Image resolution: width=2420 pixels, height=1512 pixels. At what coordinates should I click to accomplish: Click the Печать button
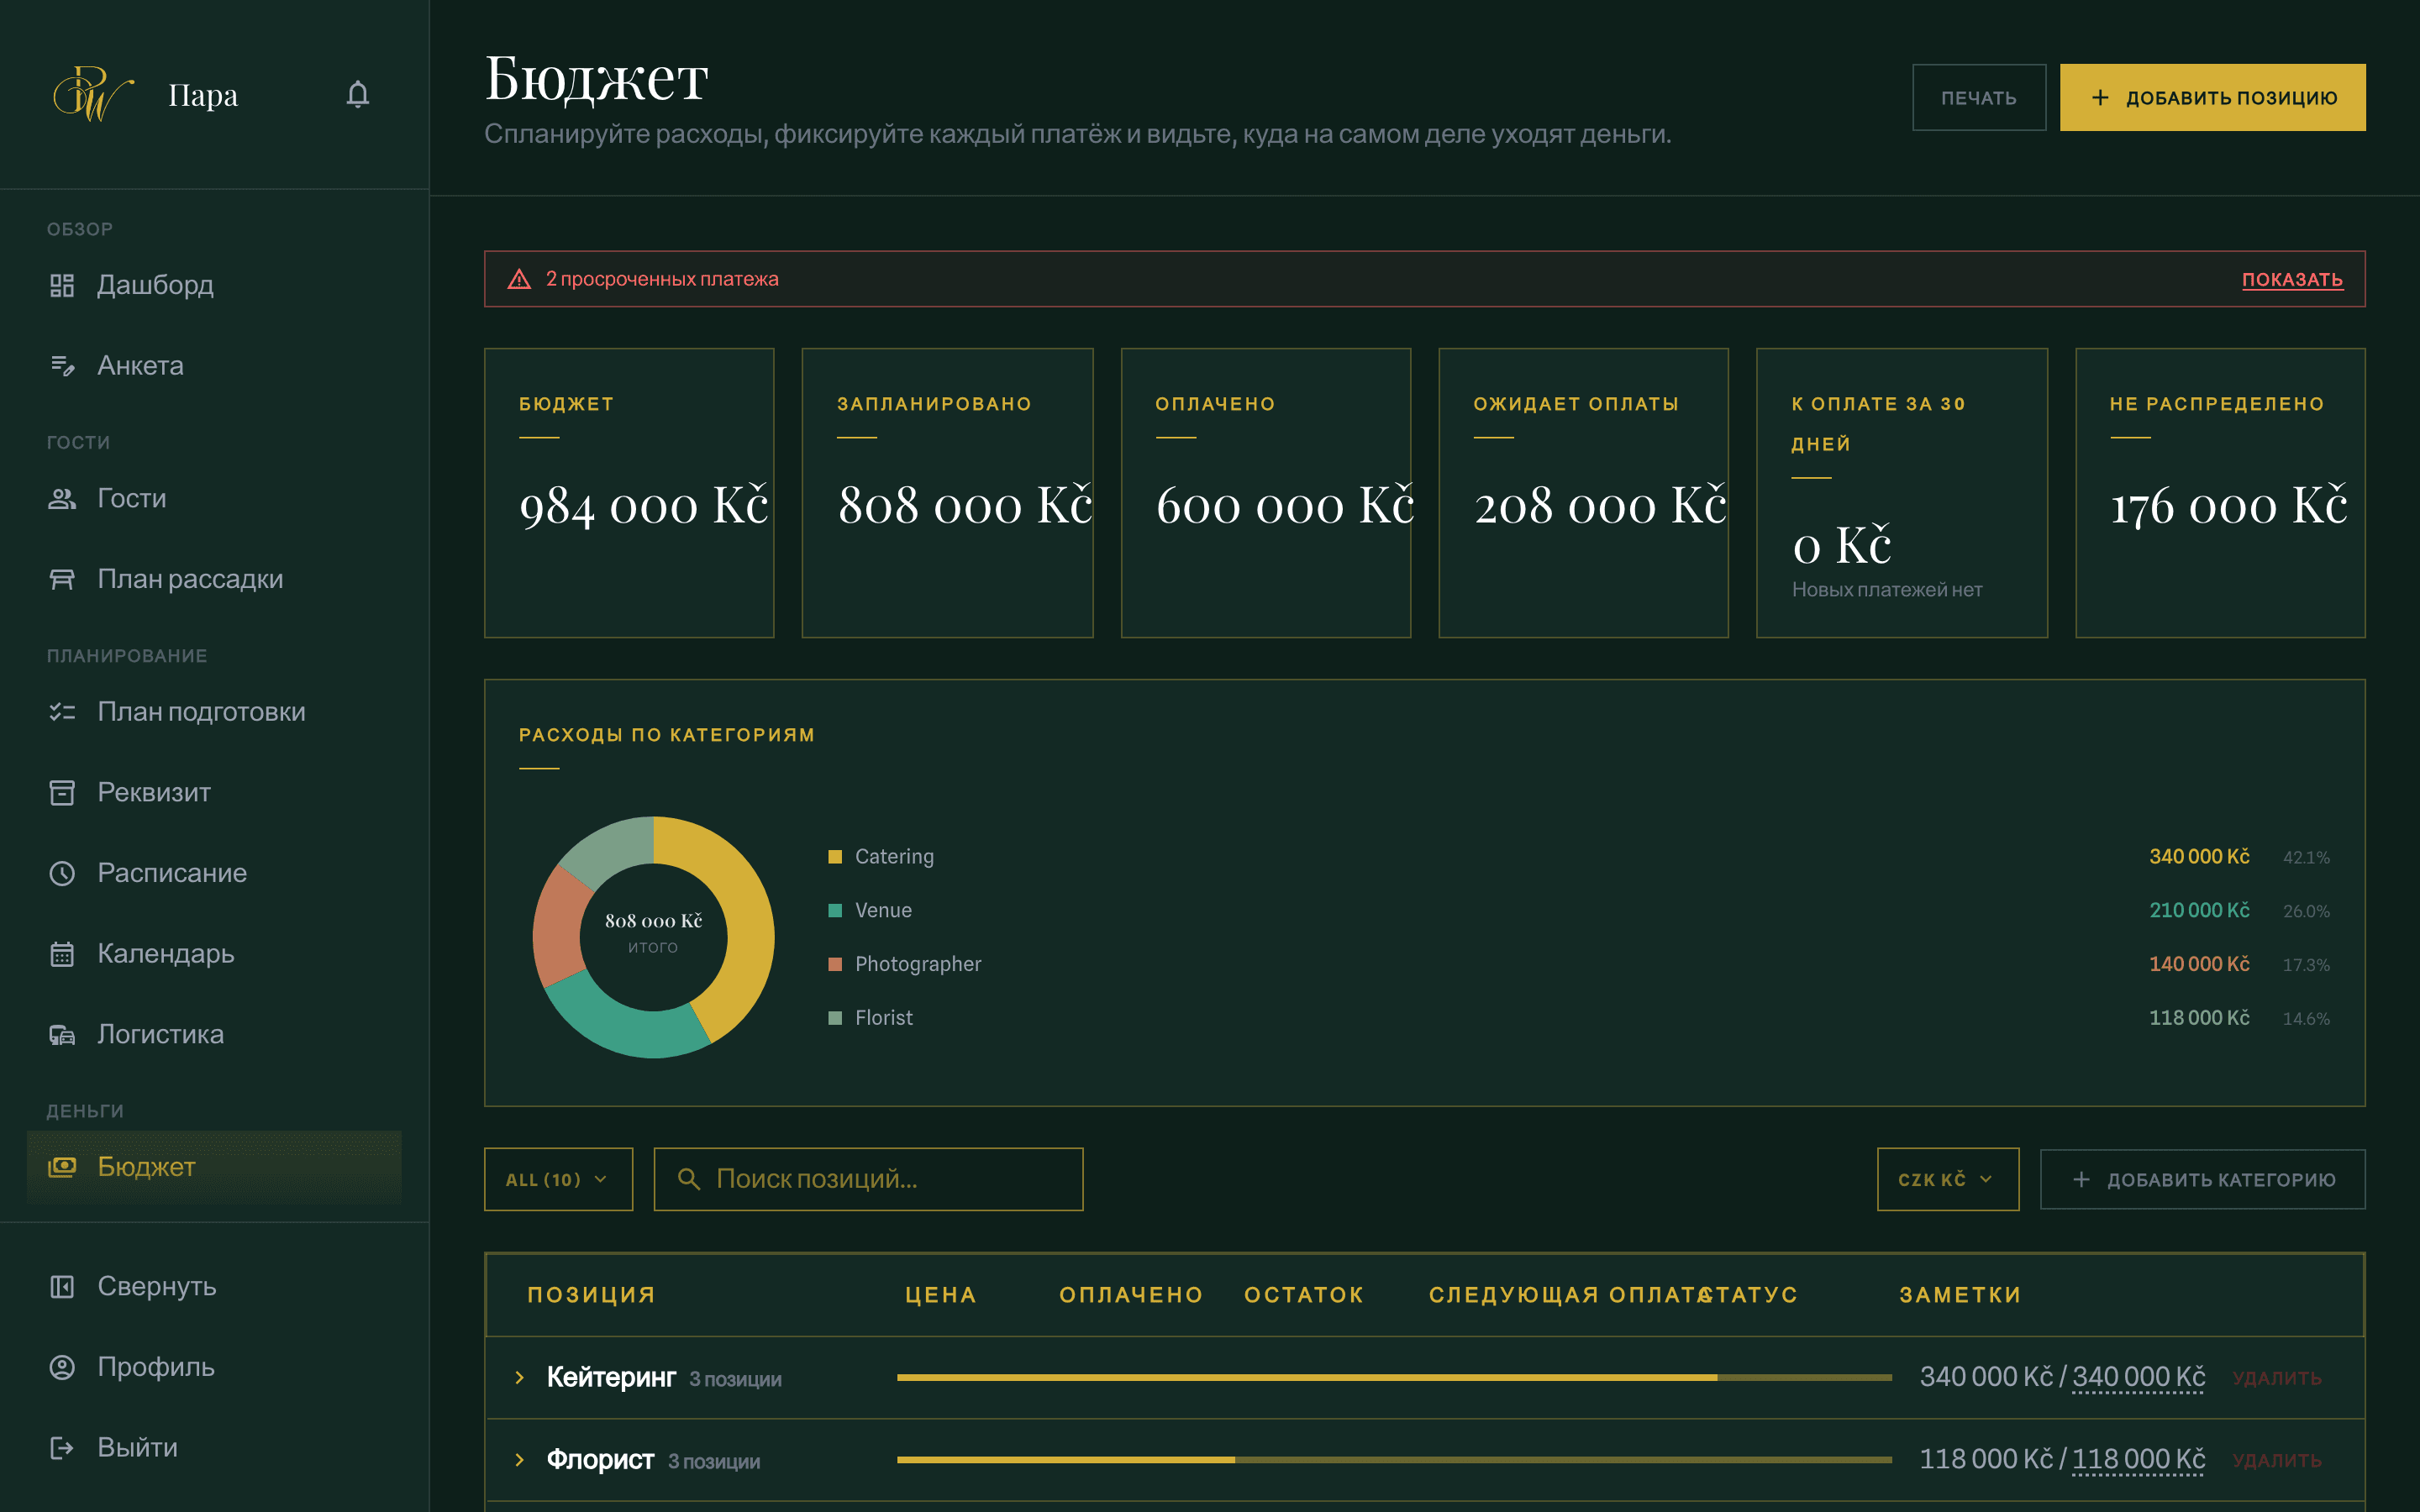(x=1978, y=97)
